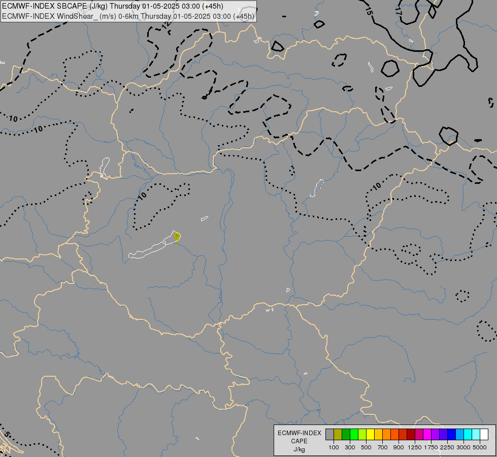Click the CAPE word in legend
497x457 pixels.
pyautogui.click(x=299, y=441)
